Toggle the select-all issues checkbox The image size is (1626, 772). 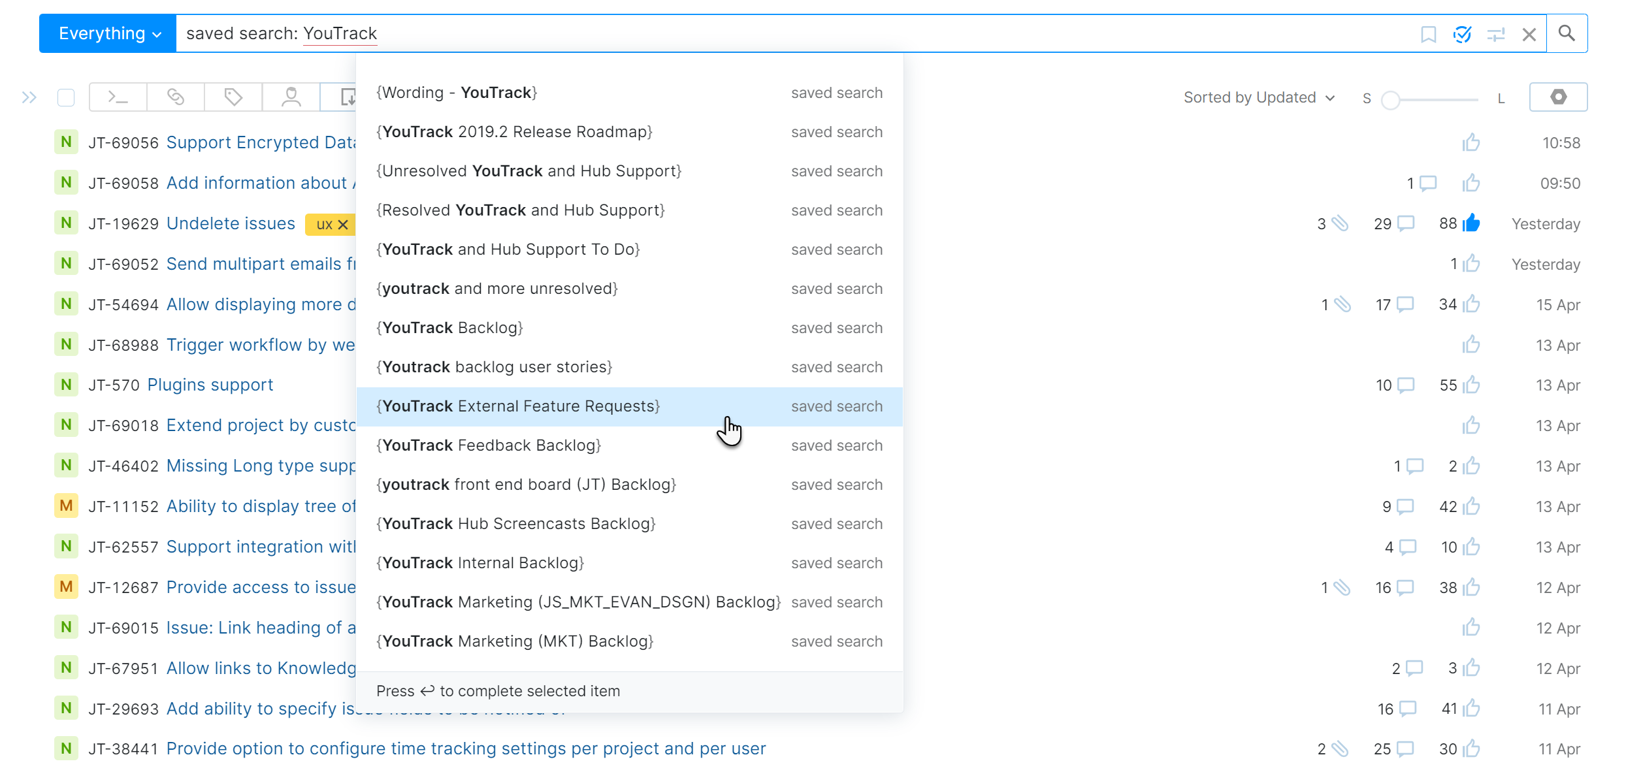[66, 97]
